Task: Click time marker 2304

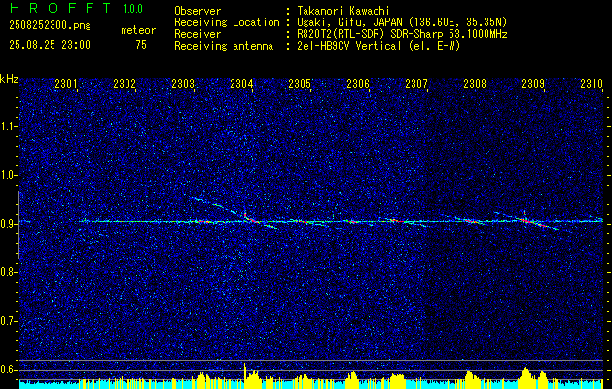Action: [x=241, y=83]
